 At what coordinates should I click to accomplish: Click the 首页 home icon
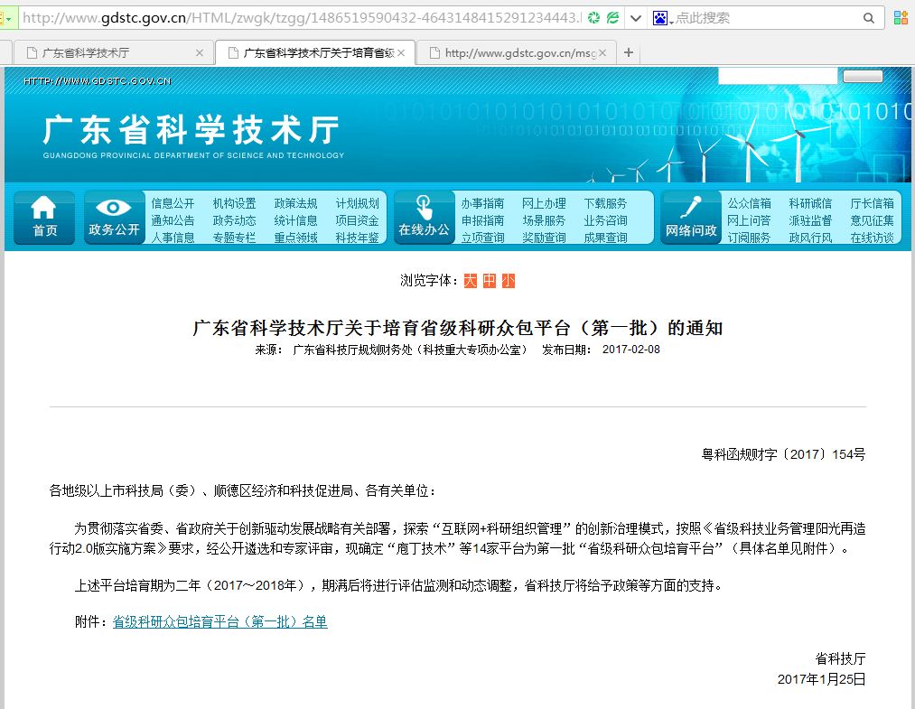44,217
